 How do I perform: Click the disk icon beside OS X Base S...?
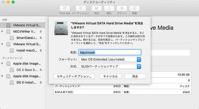12,70
